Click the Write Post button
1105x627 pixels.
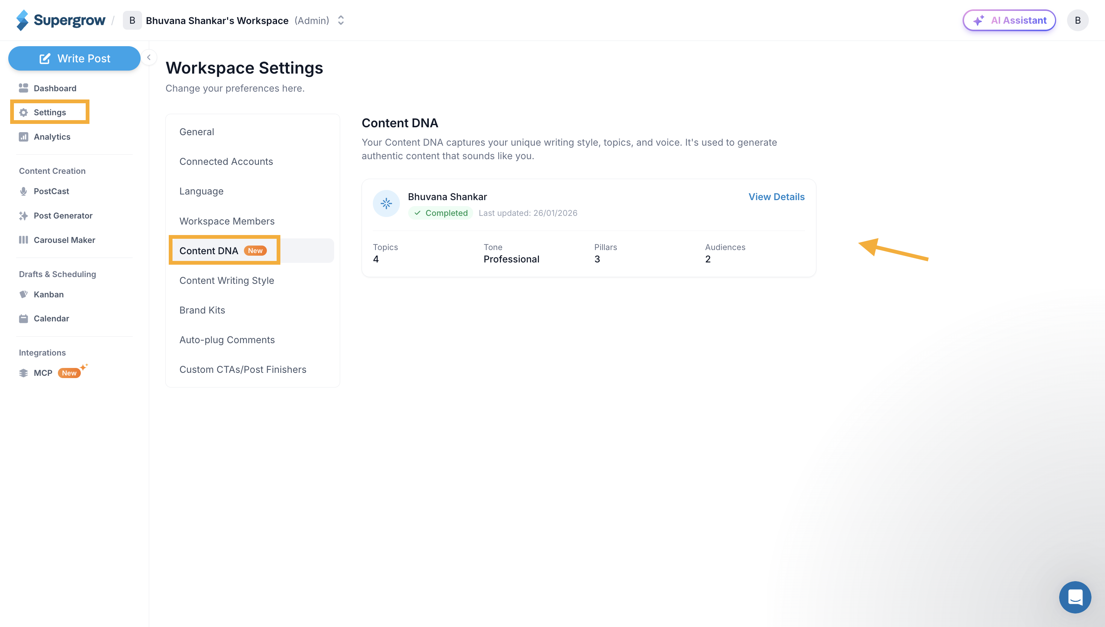74,59
